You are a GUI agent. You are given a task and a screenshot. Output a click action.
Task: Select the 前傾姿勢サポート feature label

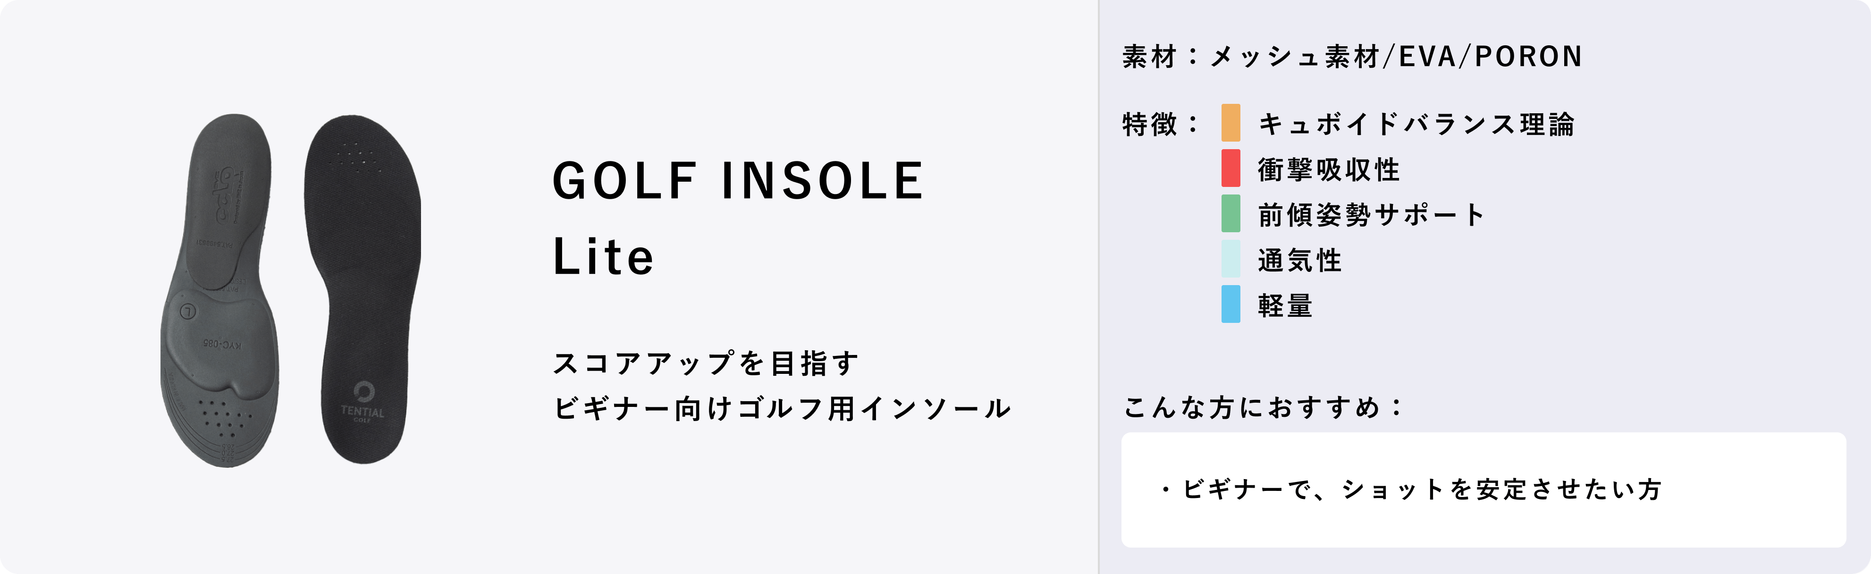(x=1372, y=215)
